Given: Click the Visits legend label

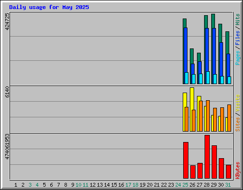Looking at the screenshot, I should click(237, 104).
